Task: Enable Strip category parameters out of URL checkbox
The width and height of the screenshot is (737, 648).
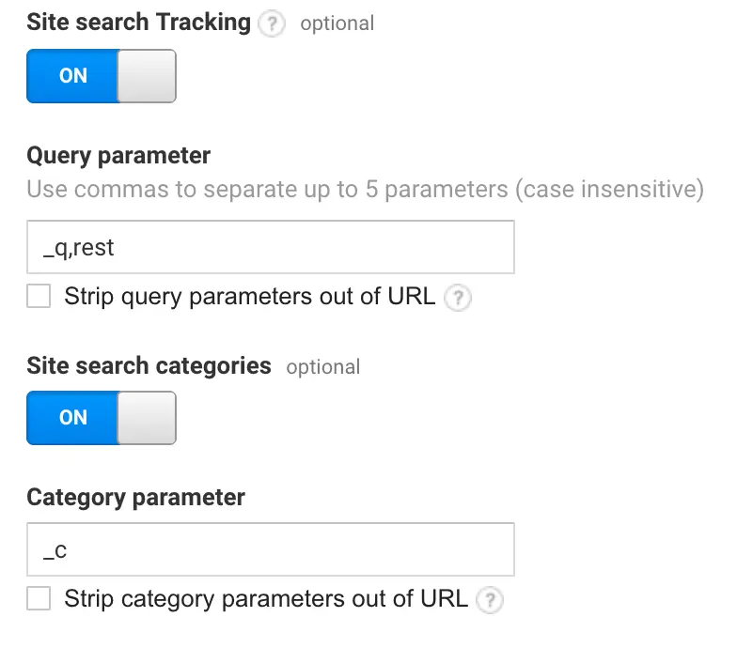Action: tap(39, 598)
